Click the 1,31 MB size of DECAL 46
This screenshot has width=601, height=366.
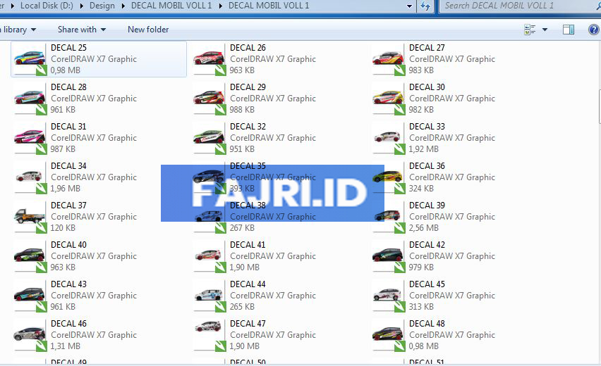click(65, 346)
